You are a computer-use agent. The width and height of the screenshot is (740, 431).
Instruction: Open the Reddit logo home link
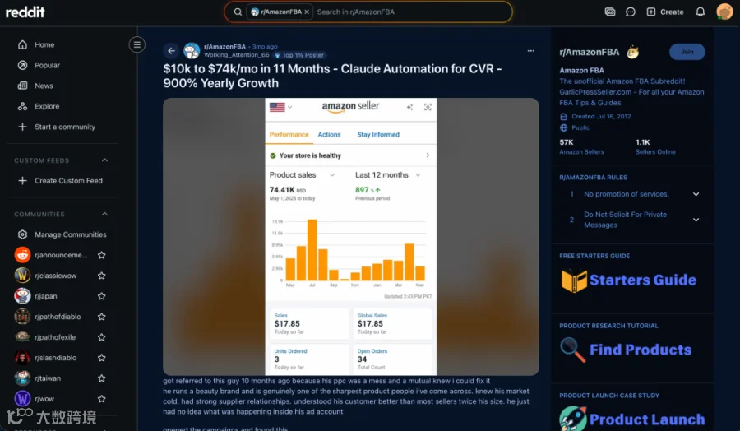coord(25,12)
